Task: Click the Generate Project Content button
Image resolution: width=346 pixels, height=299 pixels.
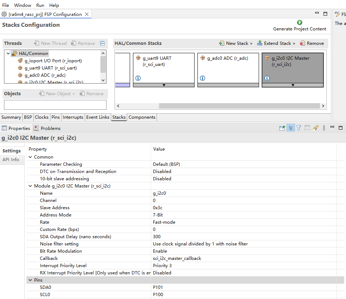Action: 299,26
